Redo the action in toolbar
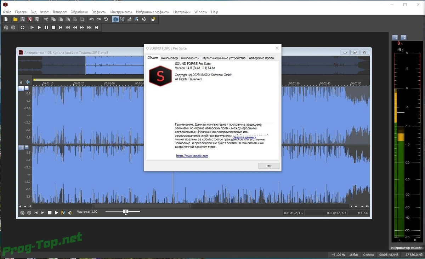The width and height of the screenshot is (425, 259). click(x=98, y=19)
